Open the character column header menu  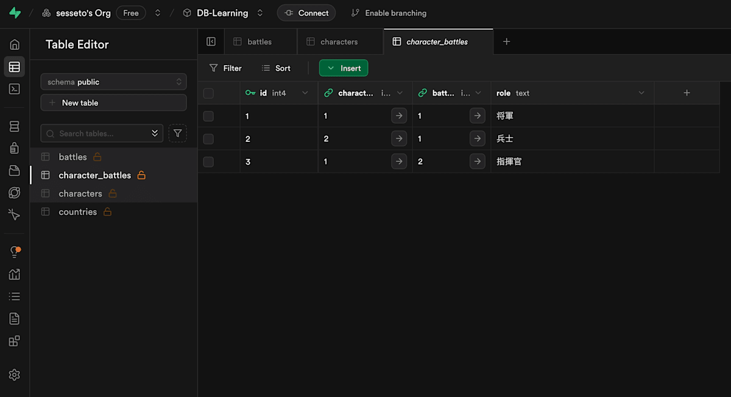[x=400, y=93]
